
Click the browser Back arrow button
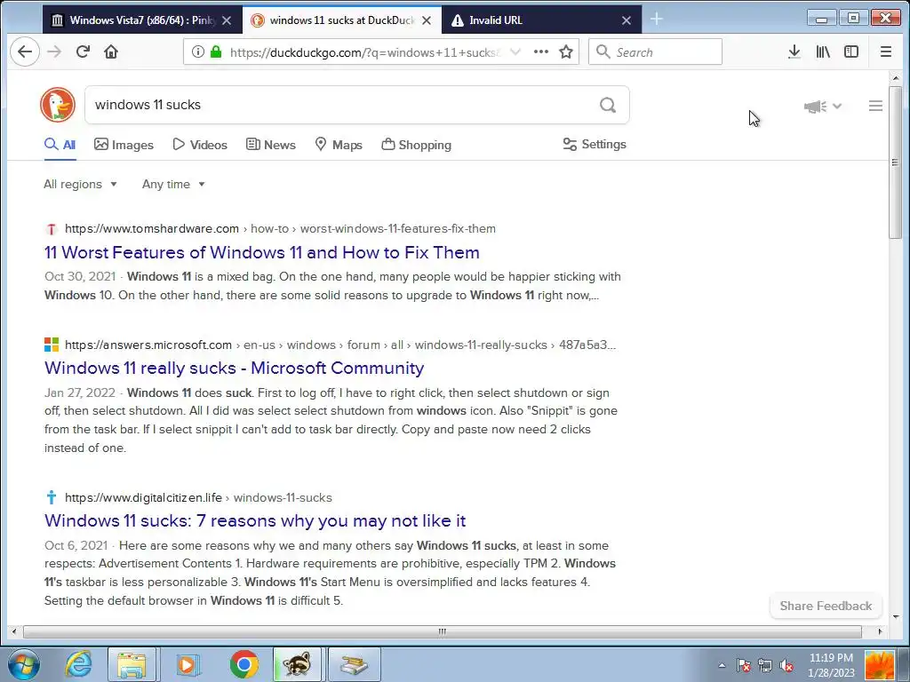click(x=25, y=52)
